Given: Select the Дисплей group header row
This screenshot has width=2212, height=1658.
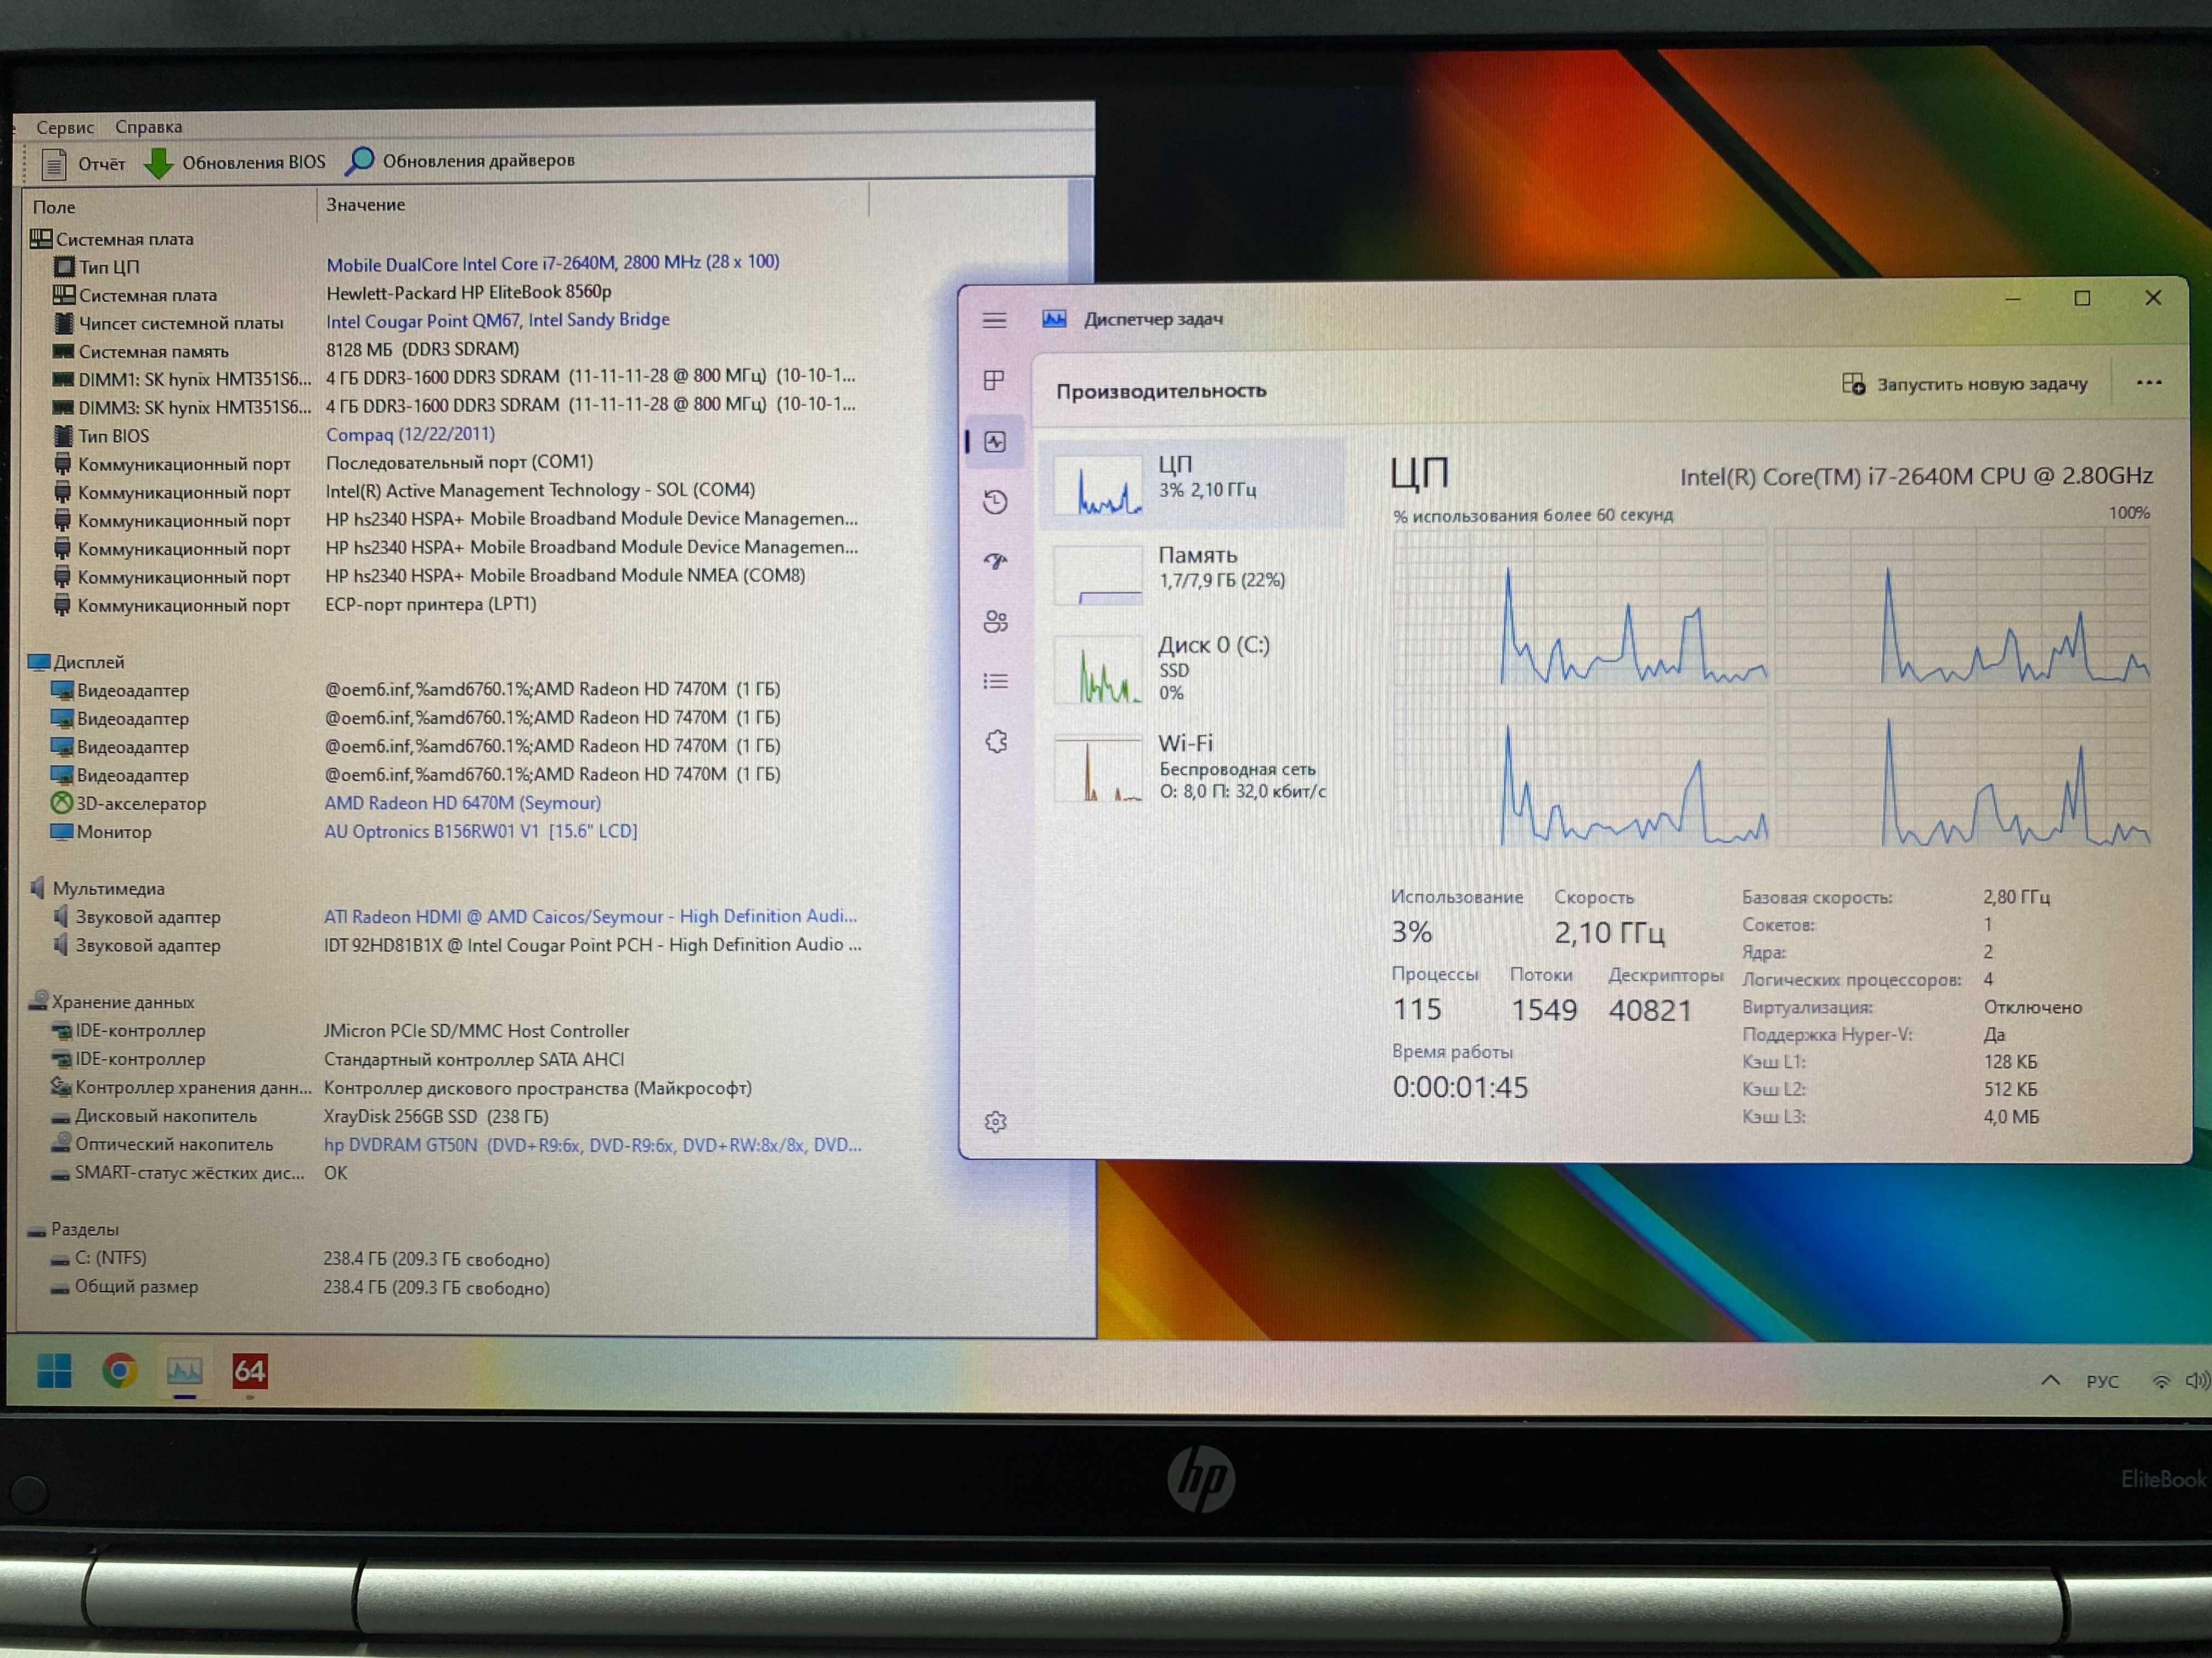Looking at the screenshot, I should 77,662.
